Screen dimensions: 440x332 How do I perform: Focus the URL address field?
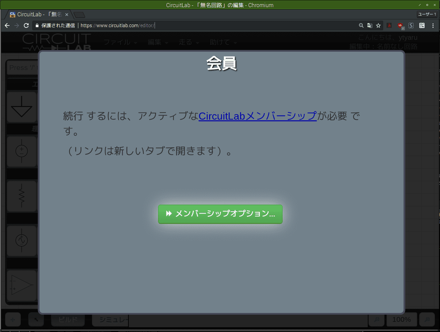coord(196,25)
